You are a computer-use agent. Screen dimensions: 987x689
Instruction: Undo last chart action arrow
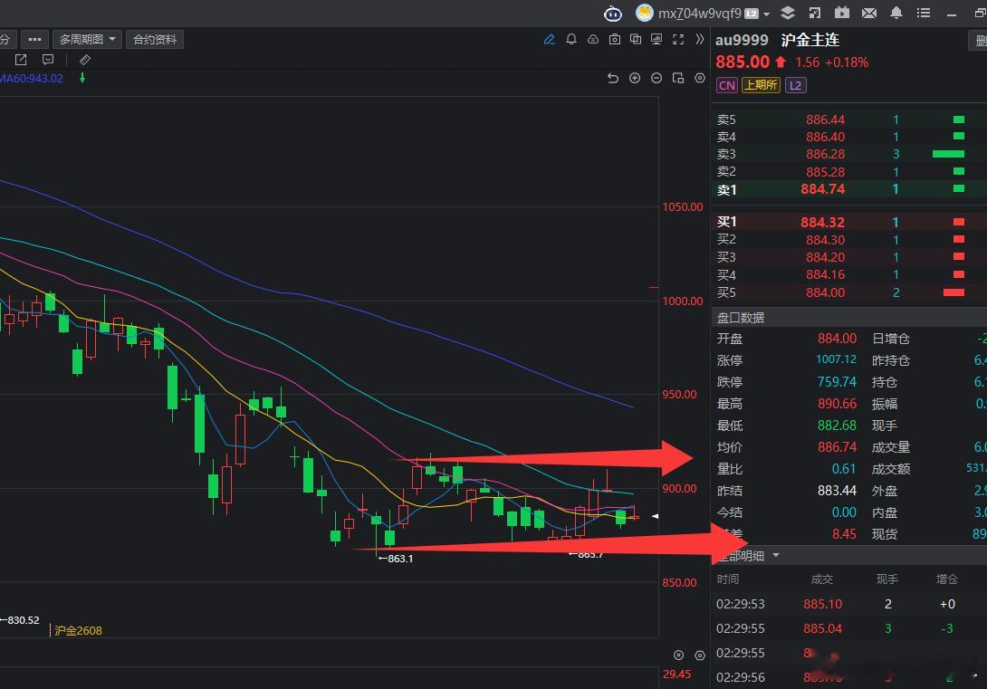pos(612,78)
